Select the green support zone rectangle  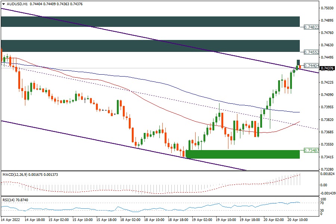click(x=243, y=154)
